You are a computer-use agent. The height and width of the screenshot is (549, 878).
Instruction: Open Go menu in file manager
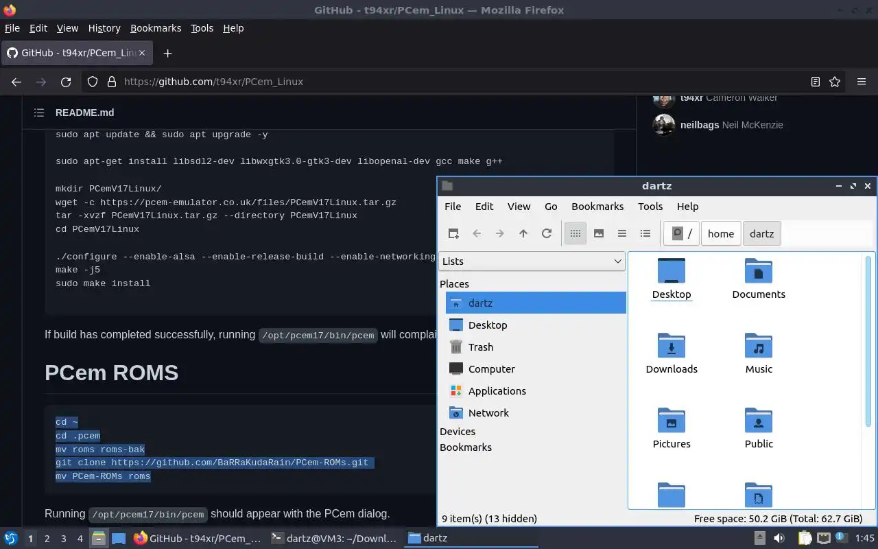coord(551,207)
